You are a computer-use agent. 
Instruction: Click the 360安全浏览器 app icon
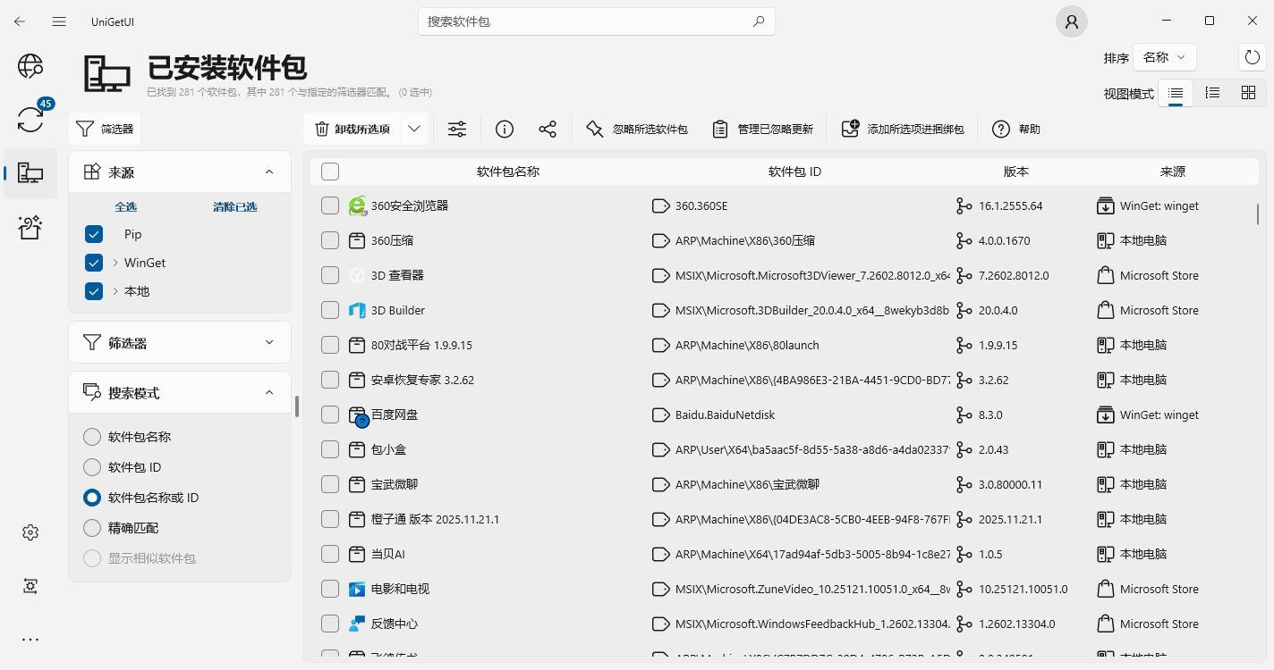tap(357, 205)
